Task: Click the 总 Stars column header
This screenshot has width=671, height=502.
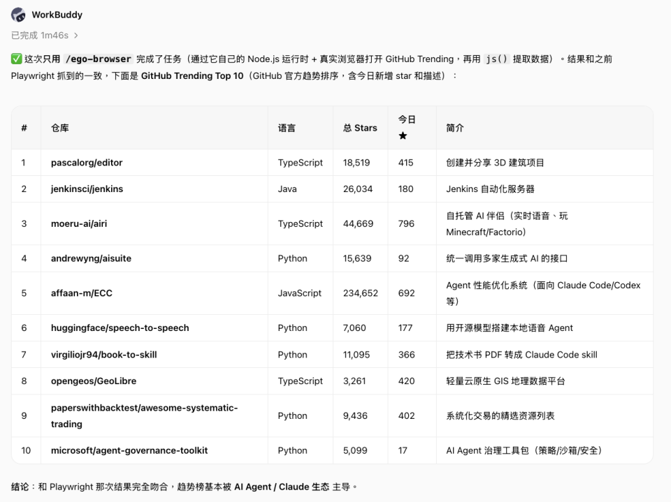Action: point(360,128)
